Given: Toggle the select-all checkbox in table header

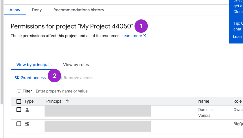Looking at the screenshot, I should (19, 101).
